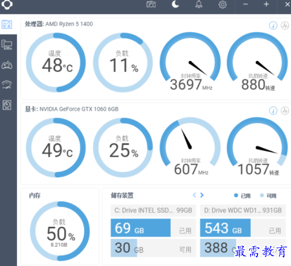Open the processor history graph icon
The height and width of the screenshot is (266, 291).
click(x=285, y=25)
